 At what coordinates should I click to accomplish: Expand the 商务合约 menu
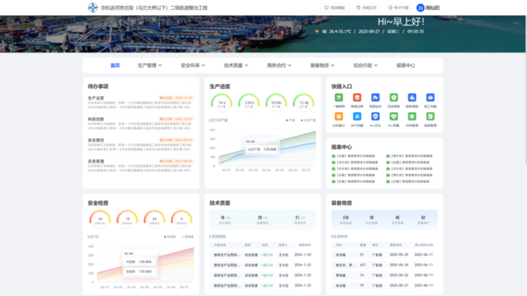279,66
